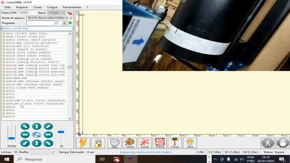Click the Blink custom button
Screen dimensions: 290x163
(x=190, y=143)
